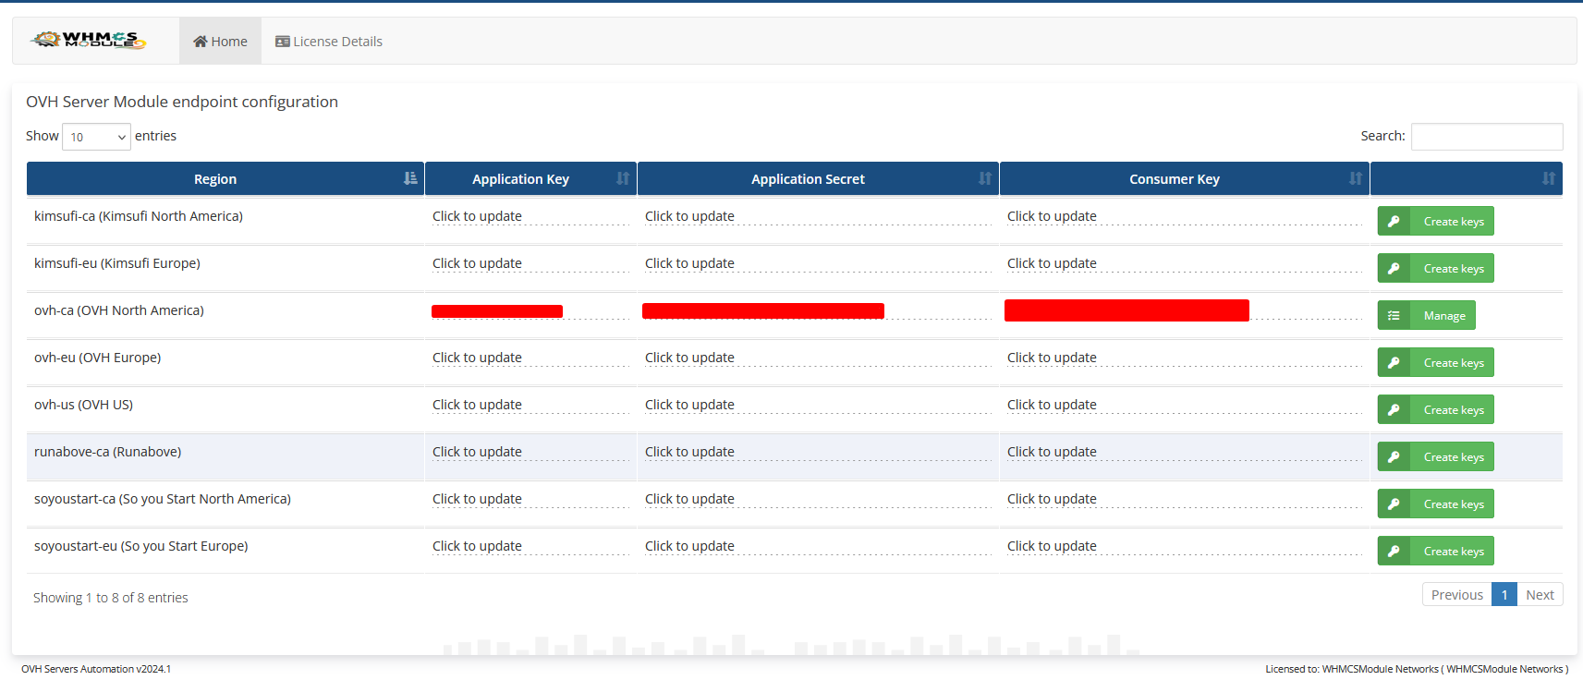Click key icon in ovh-us row
This screenshot has width=1583, height=692.
coord(1394,409)
